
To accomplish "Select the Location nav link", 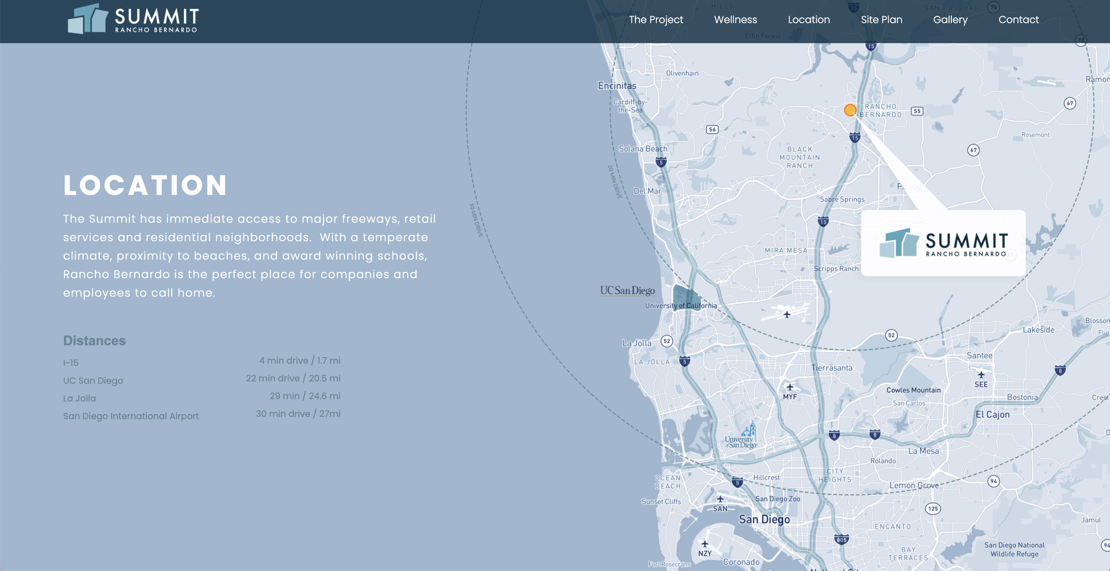I will click(808, 20).
